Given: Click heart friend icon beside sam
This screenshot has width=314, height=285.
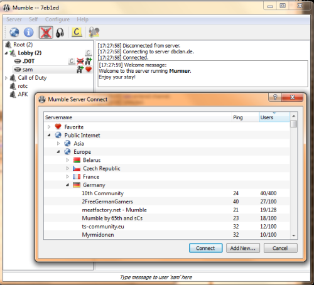Looking at the screenshot, I should tap(89, 69).
